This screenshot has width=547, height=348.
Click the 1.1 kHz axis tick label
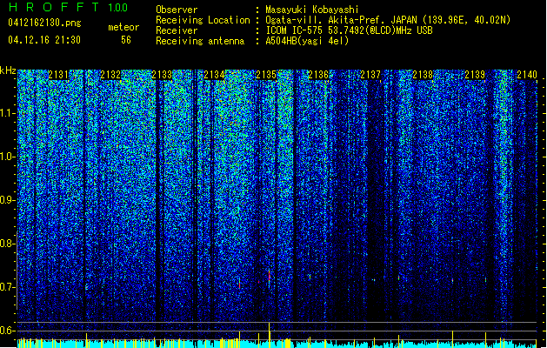pos(8,113)
